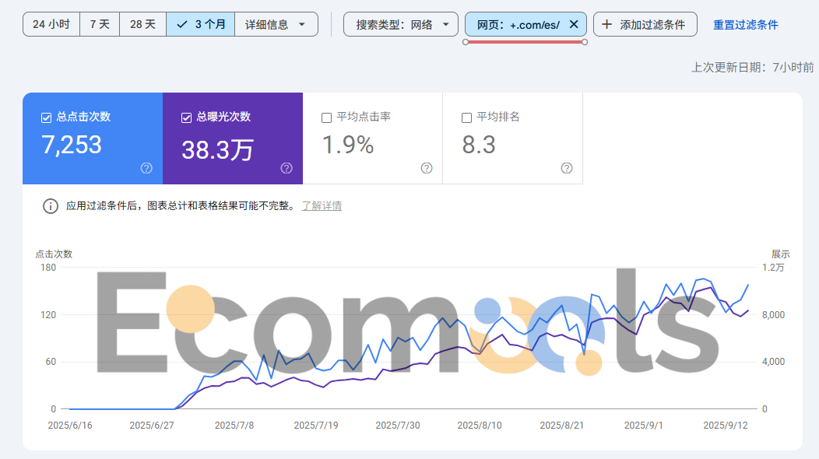Select the 24 小时 date range
819x459 pixels.
[51, 24]
